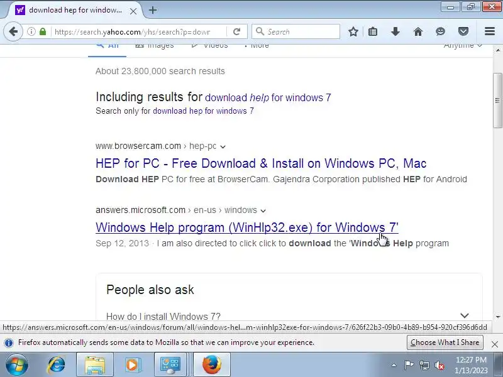This screenshot has width=503, height=377.
Task: Launch Internet Explorer from the taskbar
Action: (x=57, y=365)
